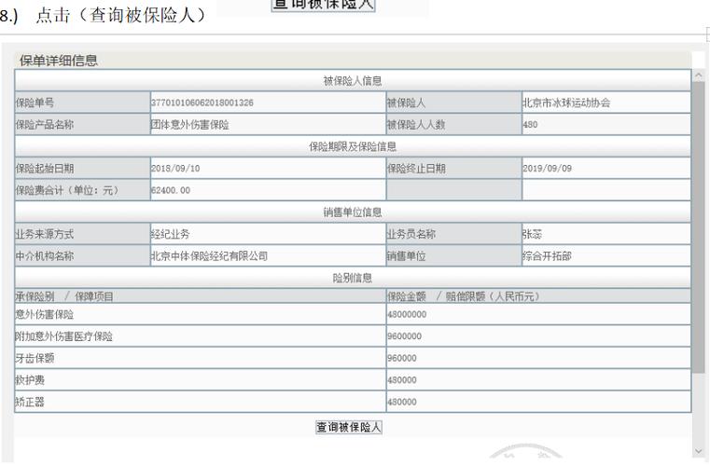The image size is (710, 466).
Task: Click the 承保险别 / 保障项目 column header
Action: point(201,296)
